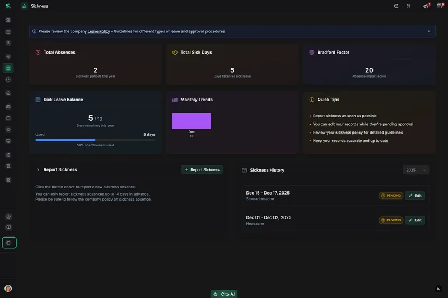
Task: Open the top-right calendar notifications icon
Action: [440, 6]
